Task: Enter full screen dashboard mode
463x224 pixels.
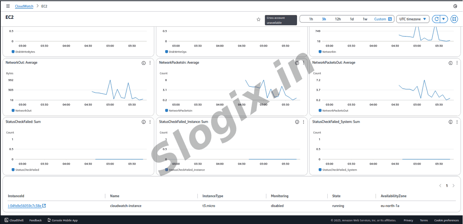Action: coord(454,19)
